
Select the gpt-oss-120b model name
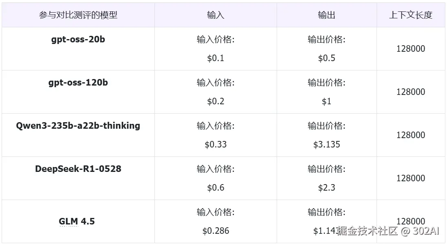point(78,83)
